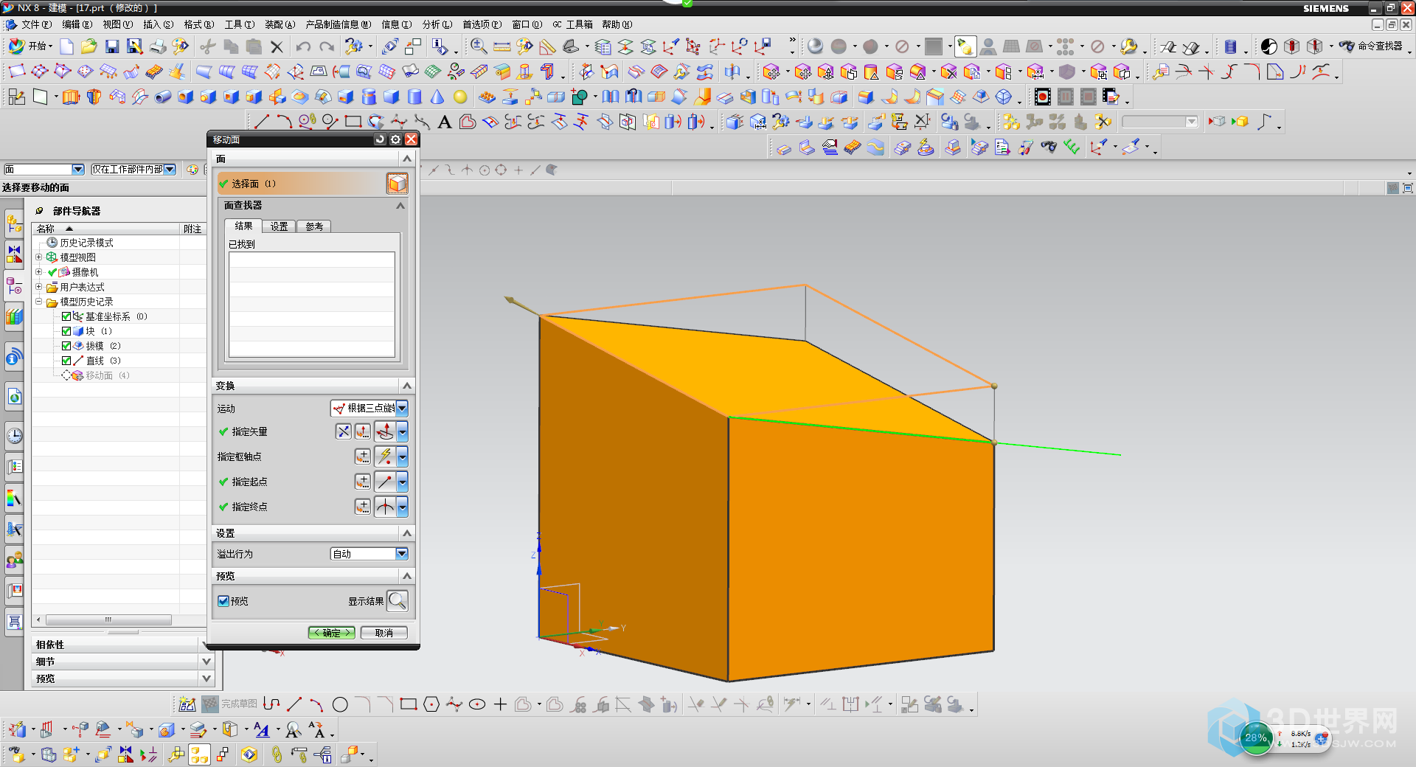
Task: Click the Zoom magnifier toolbar icon
Action: coord(479,46)
